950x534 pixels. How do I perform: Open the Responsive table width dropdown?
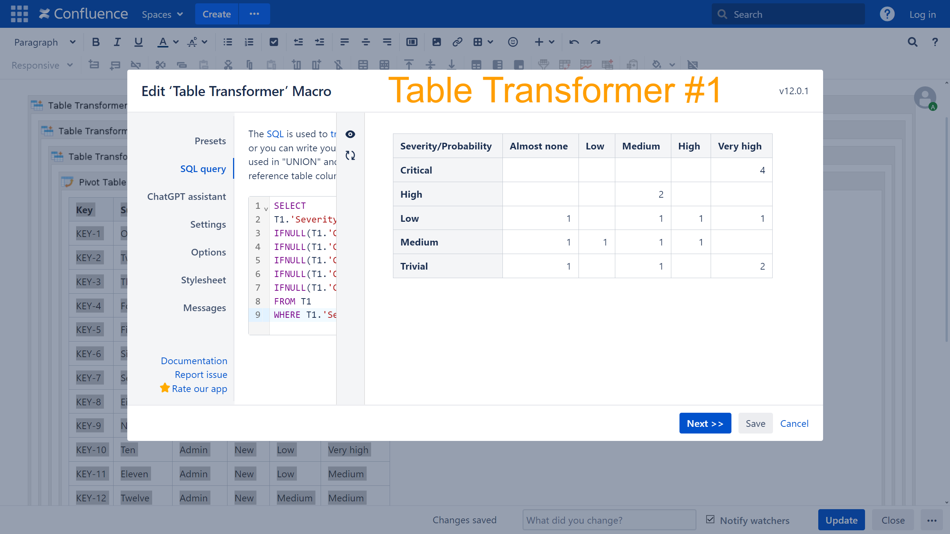(x=42, y=65)
